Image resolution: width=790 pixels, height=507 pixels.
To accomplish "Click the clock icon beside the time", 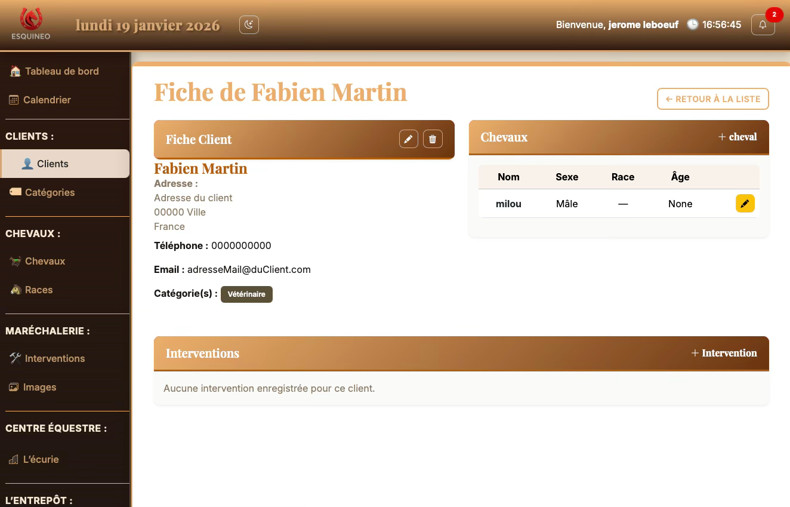I will point(692,24).
